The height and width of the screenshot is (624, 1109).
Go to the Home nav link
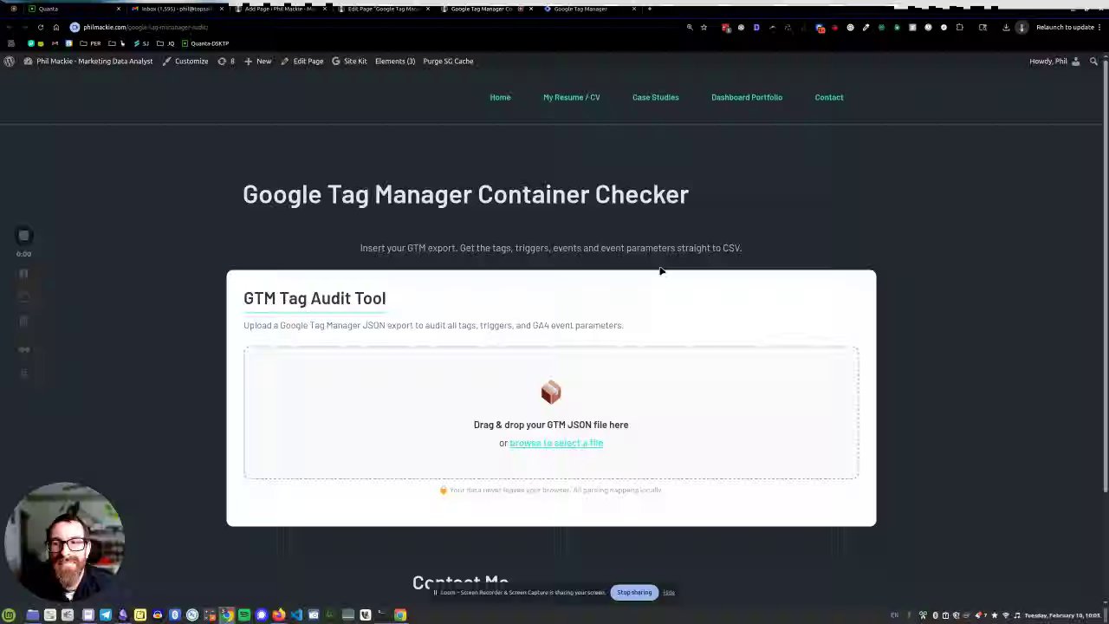coord(500,97)
